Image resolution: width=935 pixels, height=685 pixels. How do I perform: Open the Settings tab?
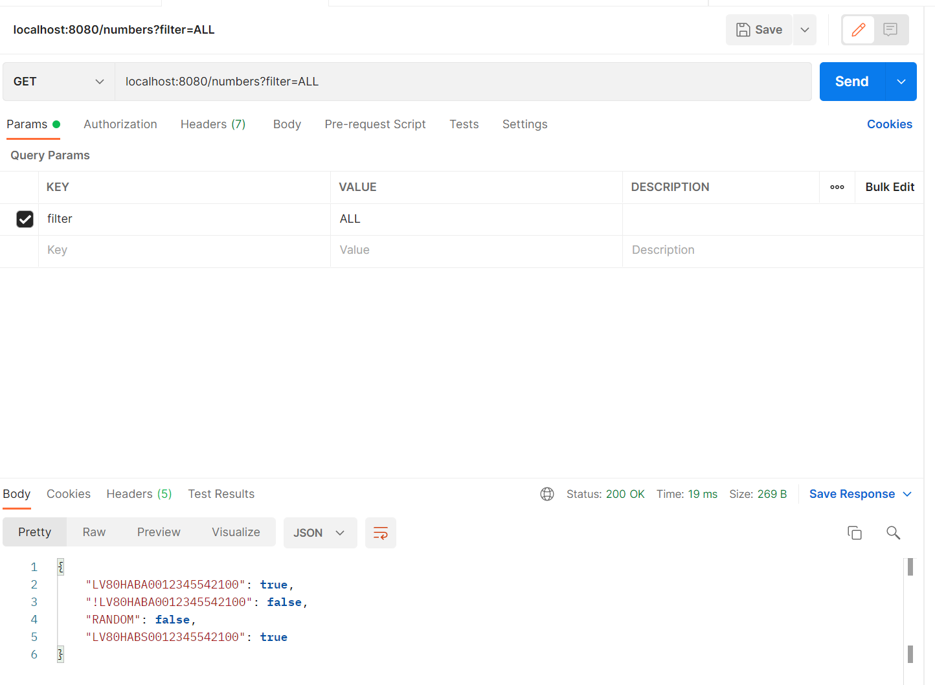tap(525, 124)
